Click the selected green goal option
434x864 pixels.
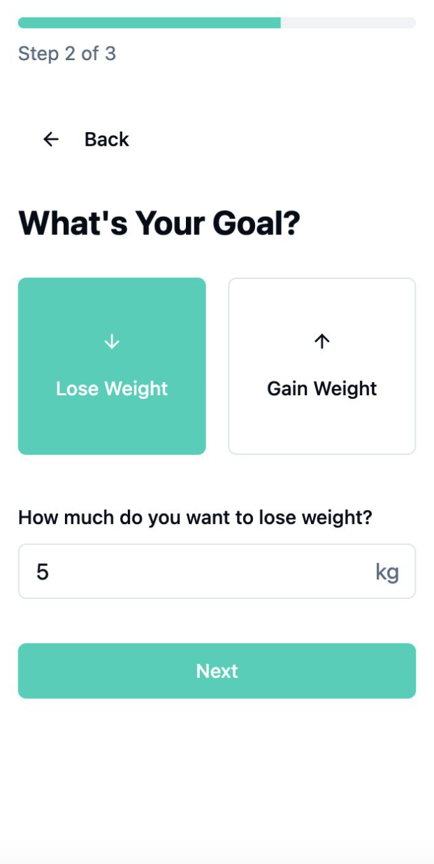(x=112, y=367)
